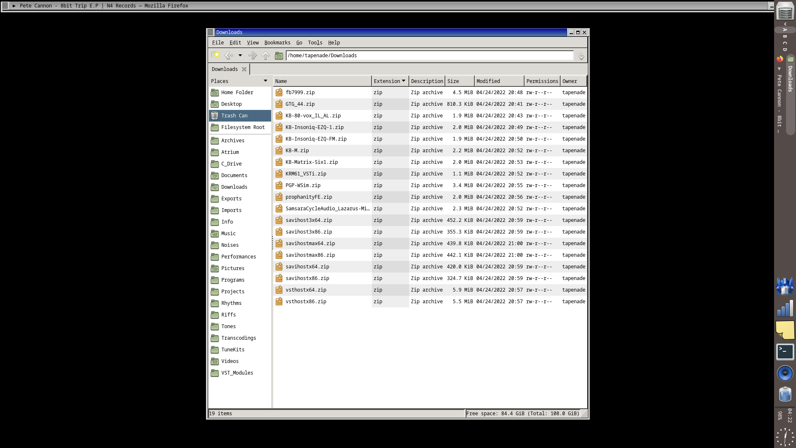Go up to parent folder icon
Viewport: 796px width, 448px height.
pos(266,55)
